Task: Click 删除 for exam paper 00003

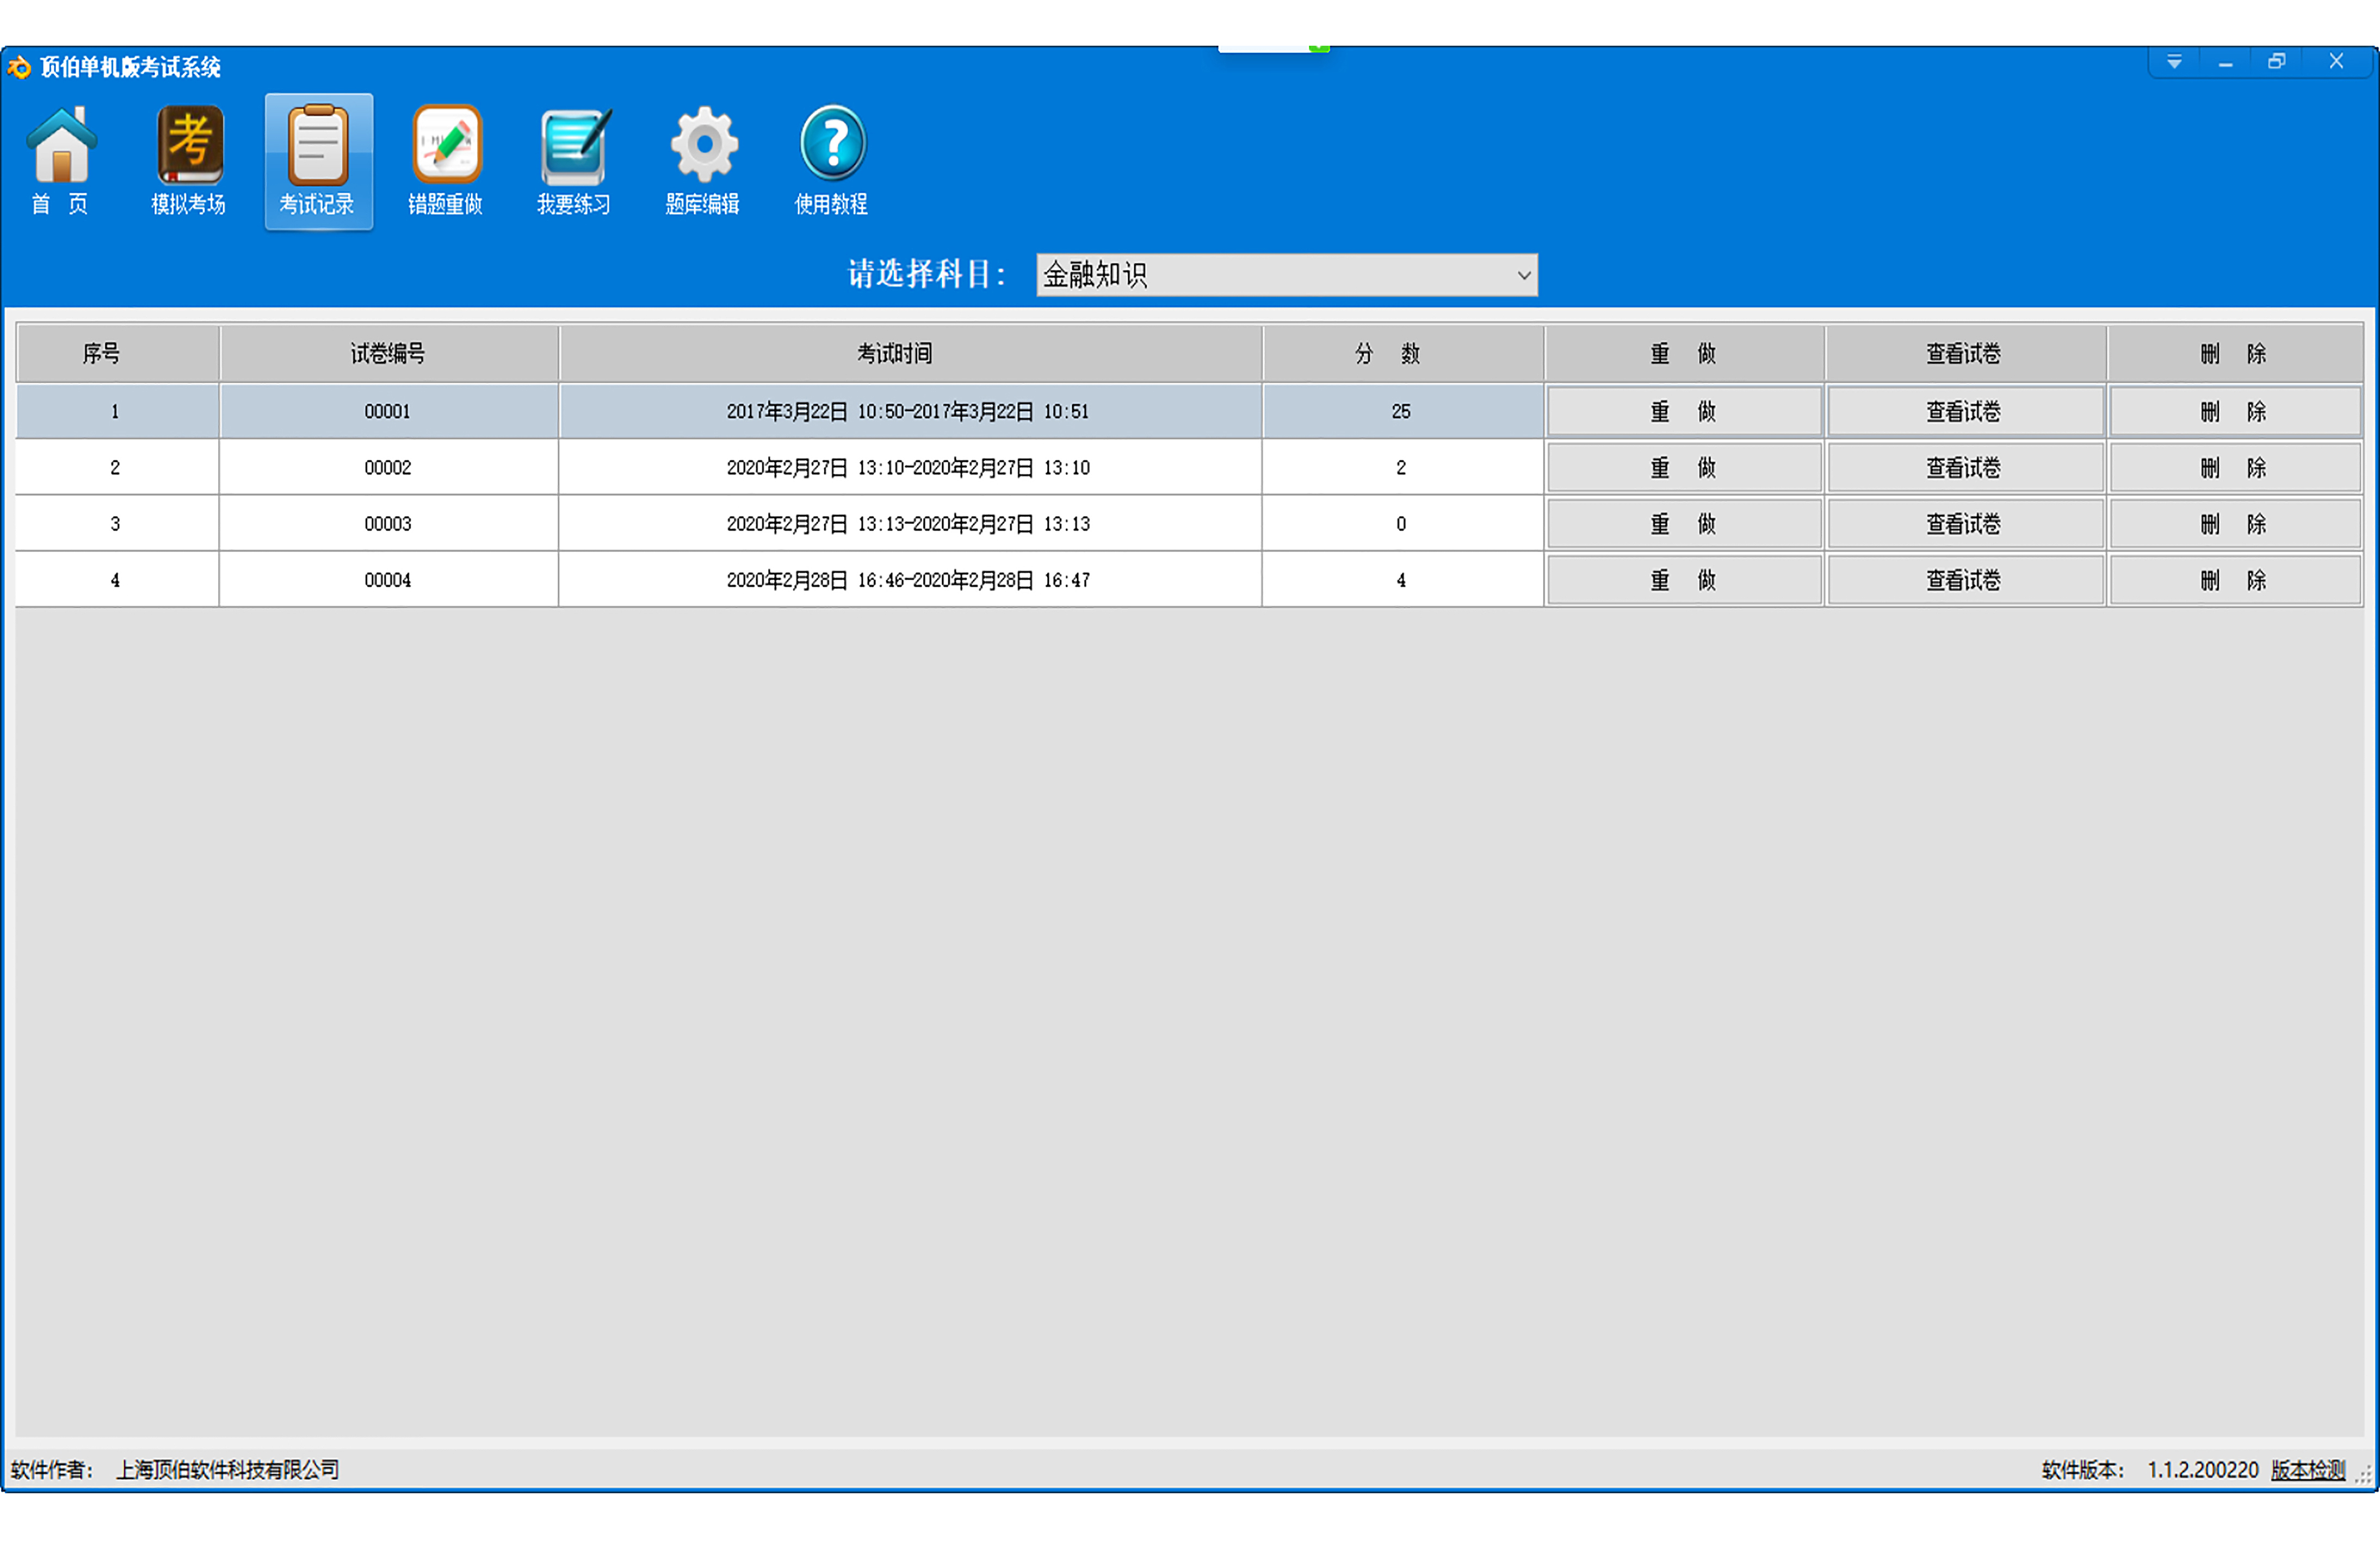Action: 2234,524
